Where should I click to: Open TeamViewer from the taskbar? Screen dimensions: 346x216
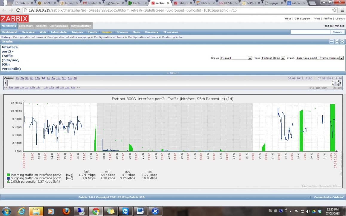pyautogui.click(x=125, y=211)
